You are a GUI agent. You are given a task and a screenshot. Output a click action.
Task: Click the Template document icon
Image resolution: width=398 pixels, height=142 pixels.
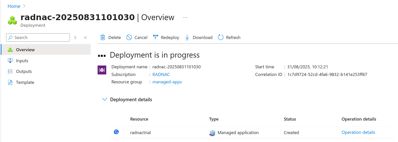tap(10, 82)
